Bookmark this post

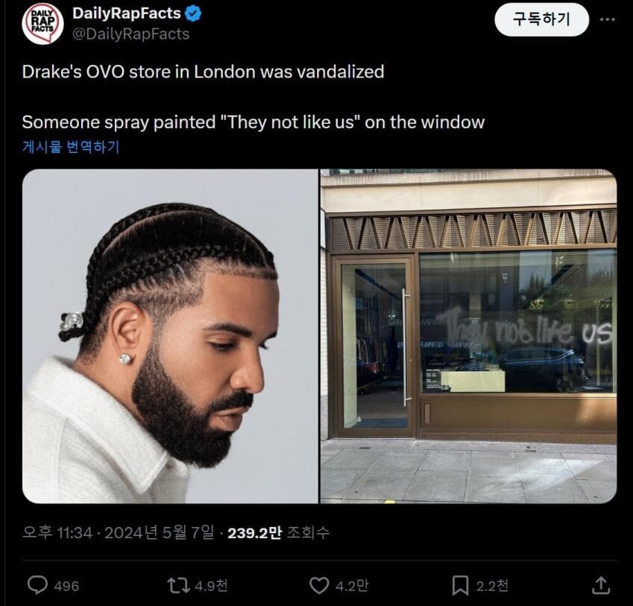point(460,585)
